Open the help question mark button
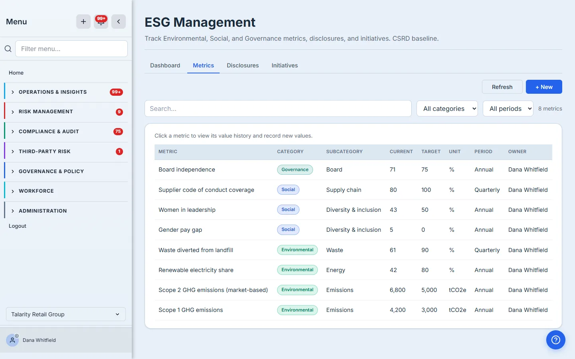575x359 pixels. pyautogui.click(x=556, y=340)
